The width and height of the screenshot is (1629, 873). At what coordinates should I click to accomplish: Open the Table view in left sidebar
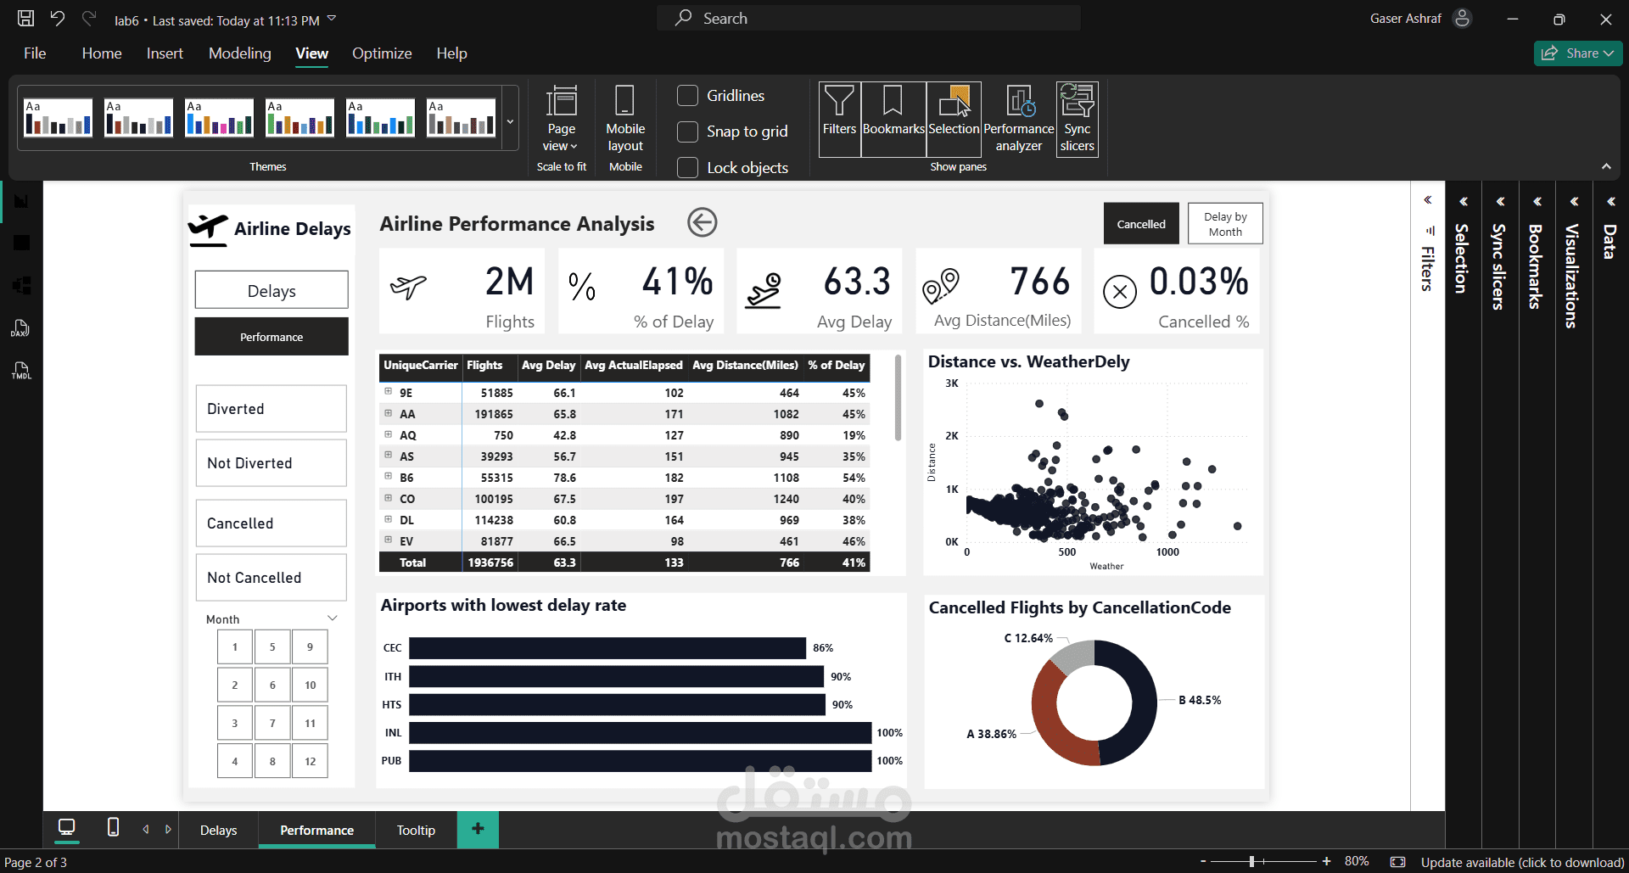tap(21, 243)
